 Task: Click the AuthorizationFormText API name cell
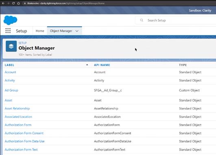pos(109,150)
